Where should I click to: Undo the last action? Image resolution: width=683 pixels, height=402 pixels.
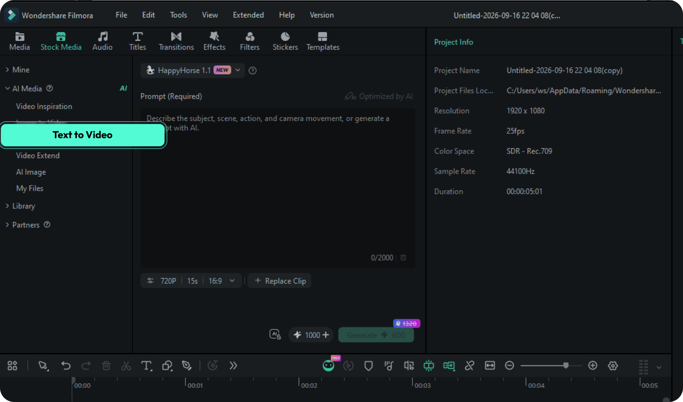tap(66, 366)
